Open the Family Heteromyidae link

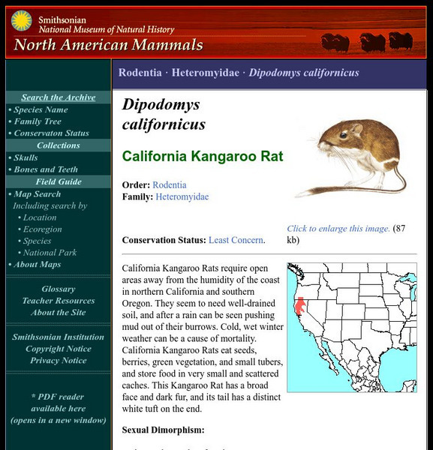(182, 196)
